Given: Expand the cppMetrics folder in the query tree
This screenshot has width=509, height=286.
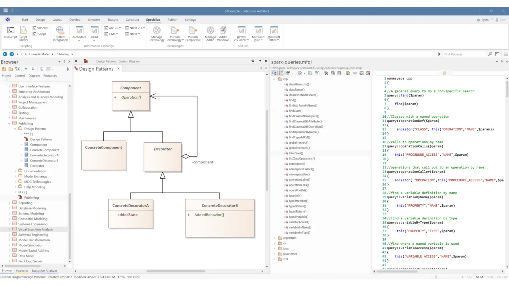Looking at the screenshot, I should coord(275,238).
